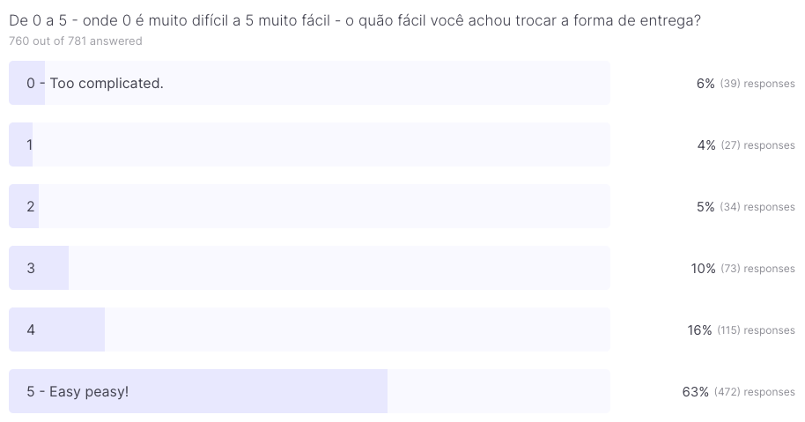Open the "(472) responses" count

tap(754, 392)
